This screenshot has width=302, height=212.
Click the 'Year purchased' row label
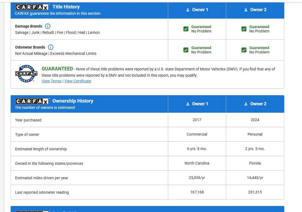pyautogui.click(x=28, y=120)
